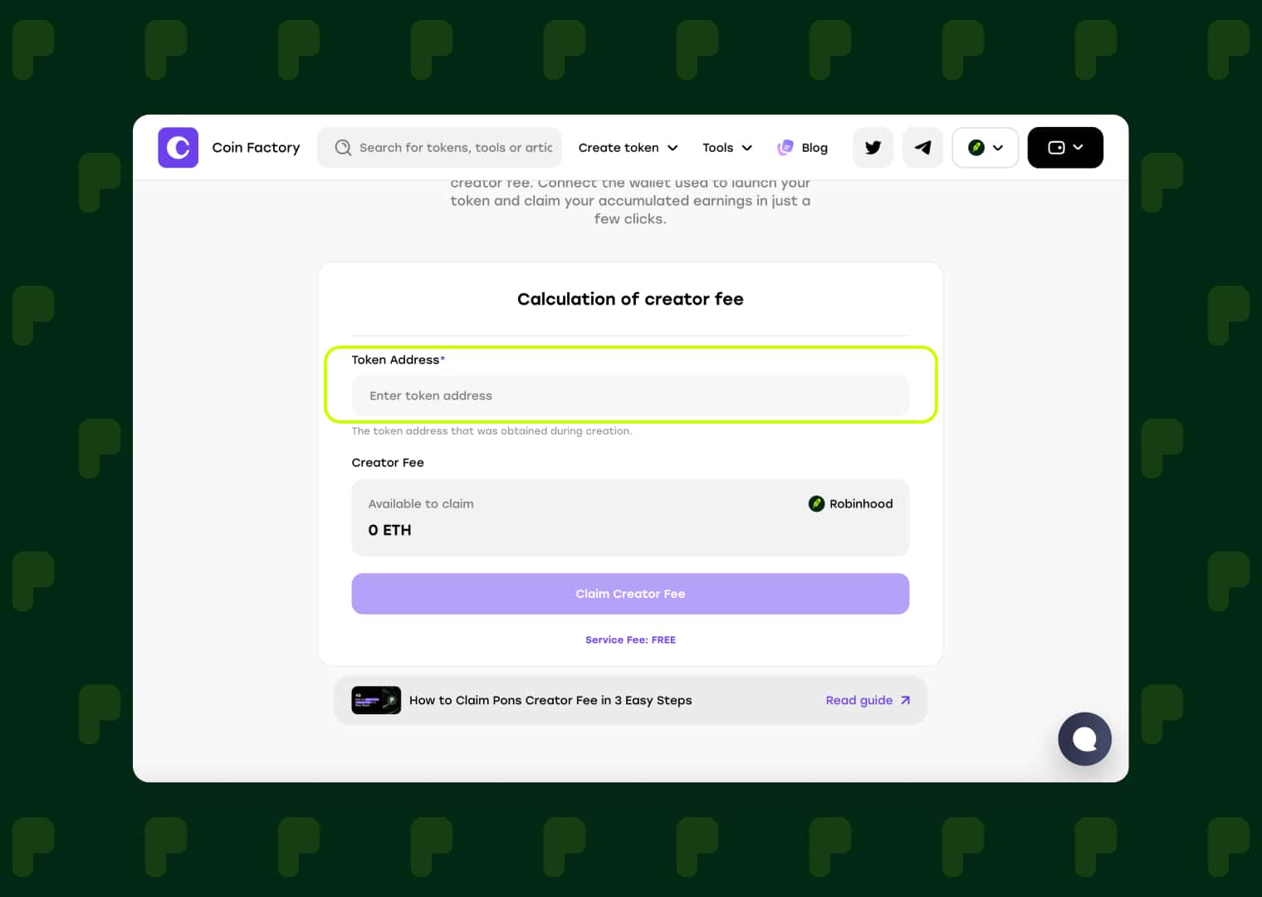This screenshot has width=1262, height=897.
Task: Click the guide thumbnail image
Action: click(376, 700)
